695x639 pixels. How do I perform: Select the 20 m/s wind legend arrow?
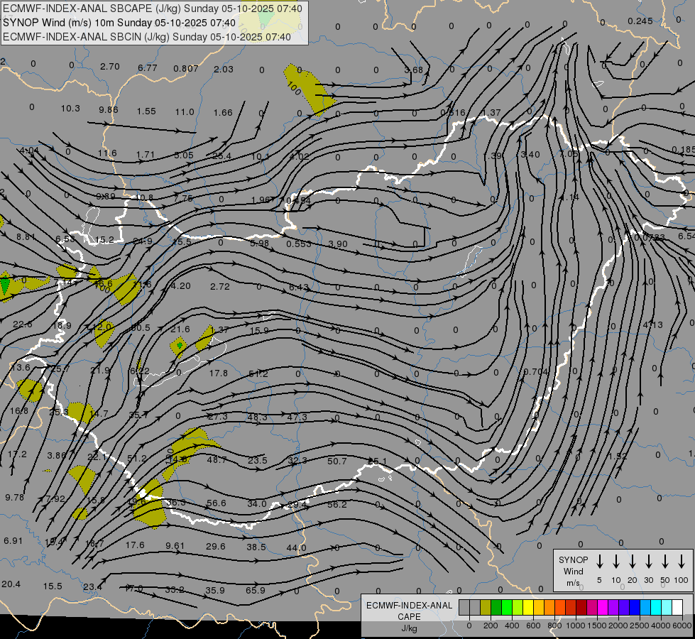(633, 562)
